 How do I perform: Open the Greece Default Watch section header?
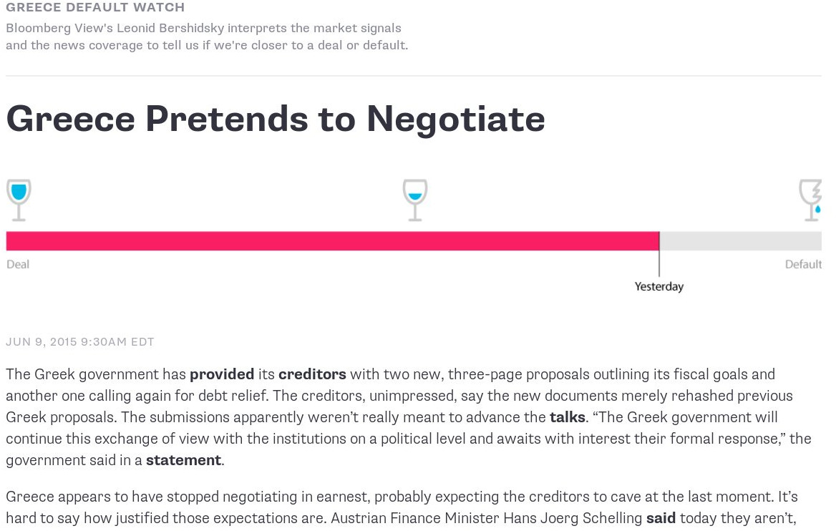click(95, 8)
